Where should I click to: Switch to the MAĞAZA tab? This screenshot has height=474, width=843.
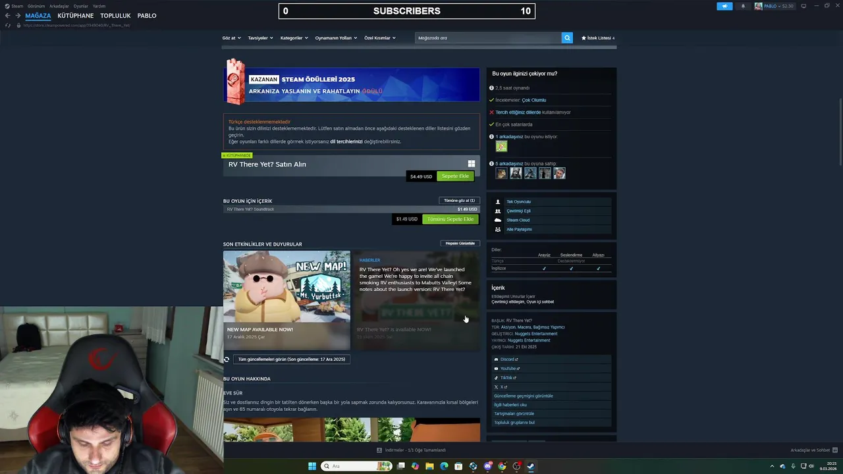38,16
